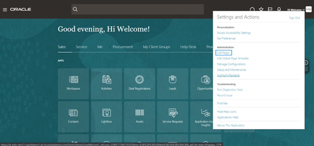Click the Good evening greeting text
This screenshot has height=146, width=314.
coord(104,29)
